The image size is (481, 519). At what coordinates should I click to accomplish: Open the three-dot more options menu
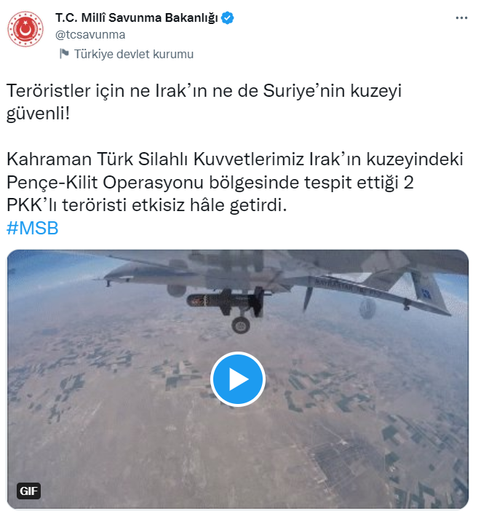click(x=461, y=18)
